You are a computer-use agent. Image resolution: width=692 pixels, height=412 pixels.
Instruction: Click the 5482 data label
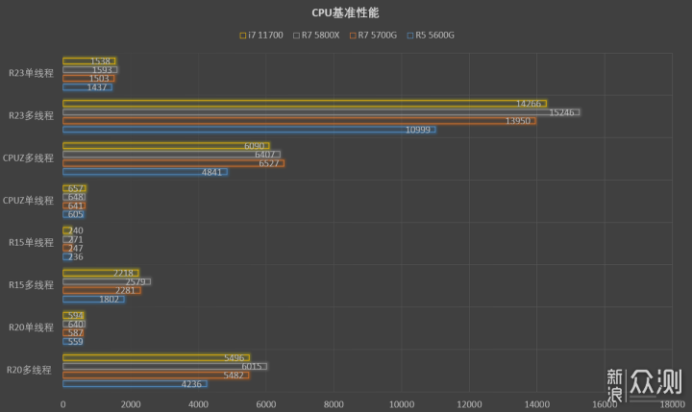[234, 376]
